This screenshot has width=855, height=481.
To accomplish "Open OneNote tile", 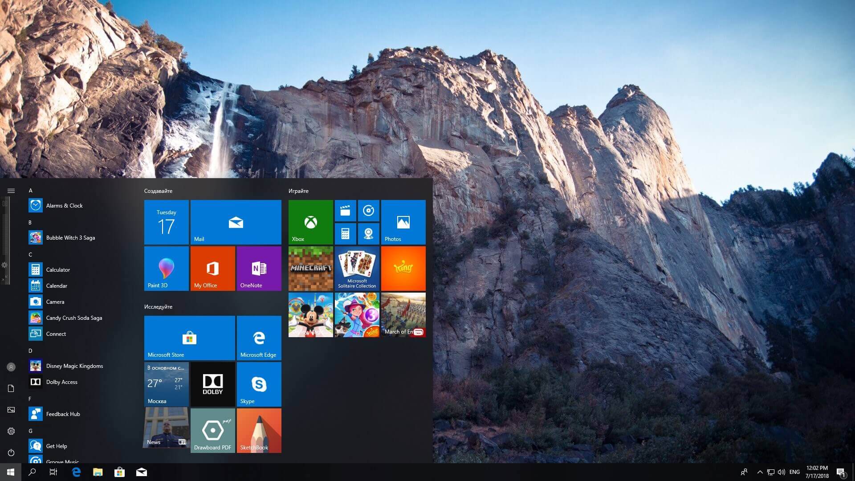I will point(258,269).
